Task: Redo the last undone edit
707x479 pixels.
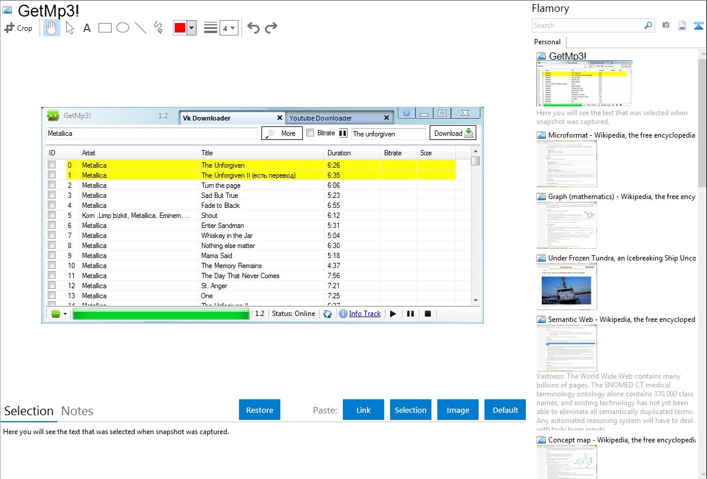Action: coord(271,28)
